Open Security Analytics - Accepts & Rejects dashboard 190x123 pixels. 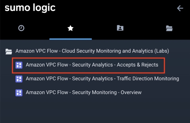(x=92, y=65)
